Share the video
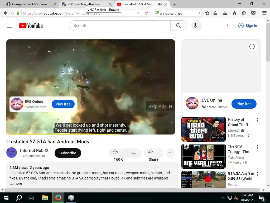This screenshot has width=270, height=203. [153, 153]
